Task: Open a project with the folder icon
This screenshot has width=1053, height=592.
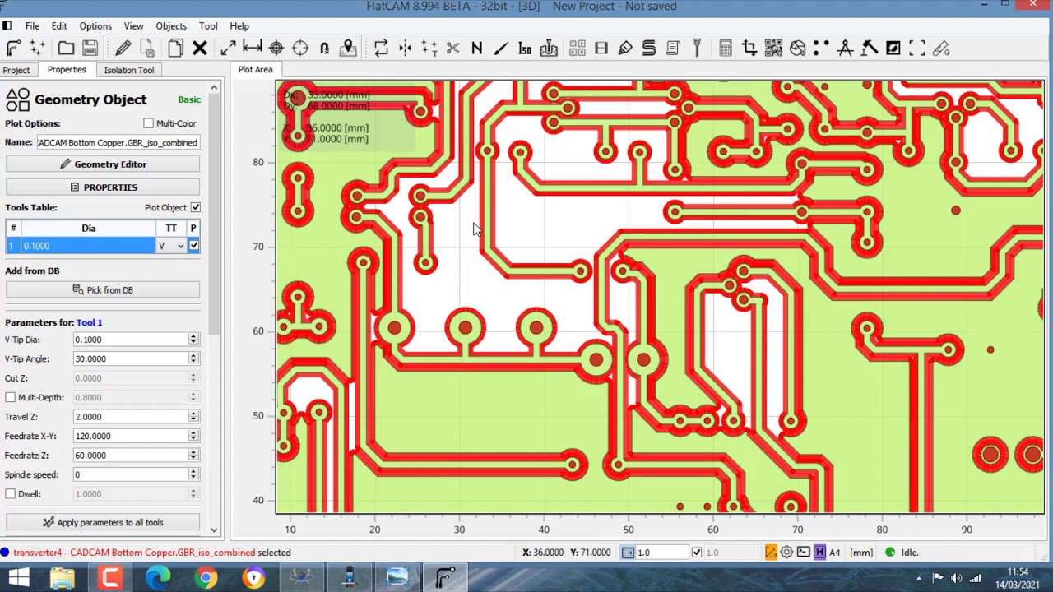Action: pyautogui.click(x=66, y=49)
